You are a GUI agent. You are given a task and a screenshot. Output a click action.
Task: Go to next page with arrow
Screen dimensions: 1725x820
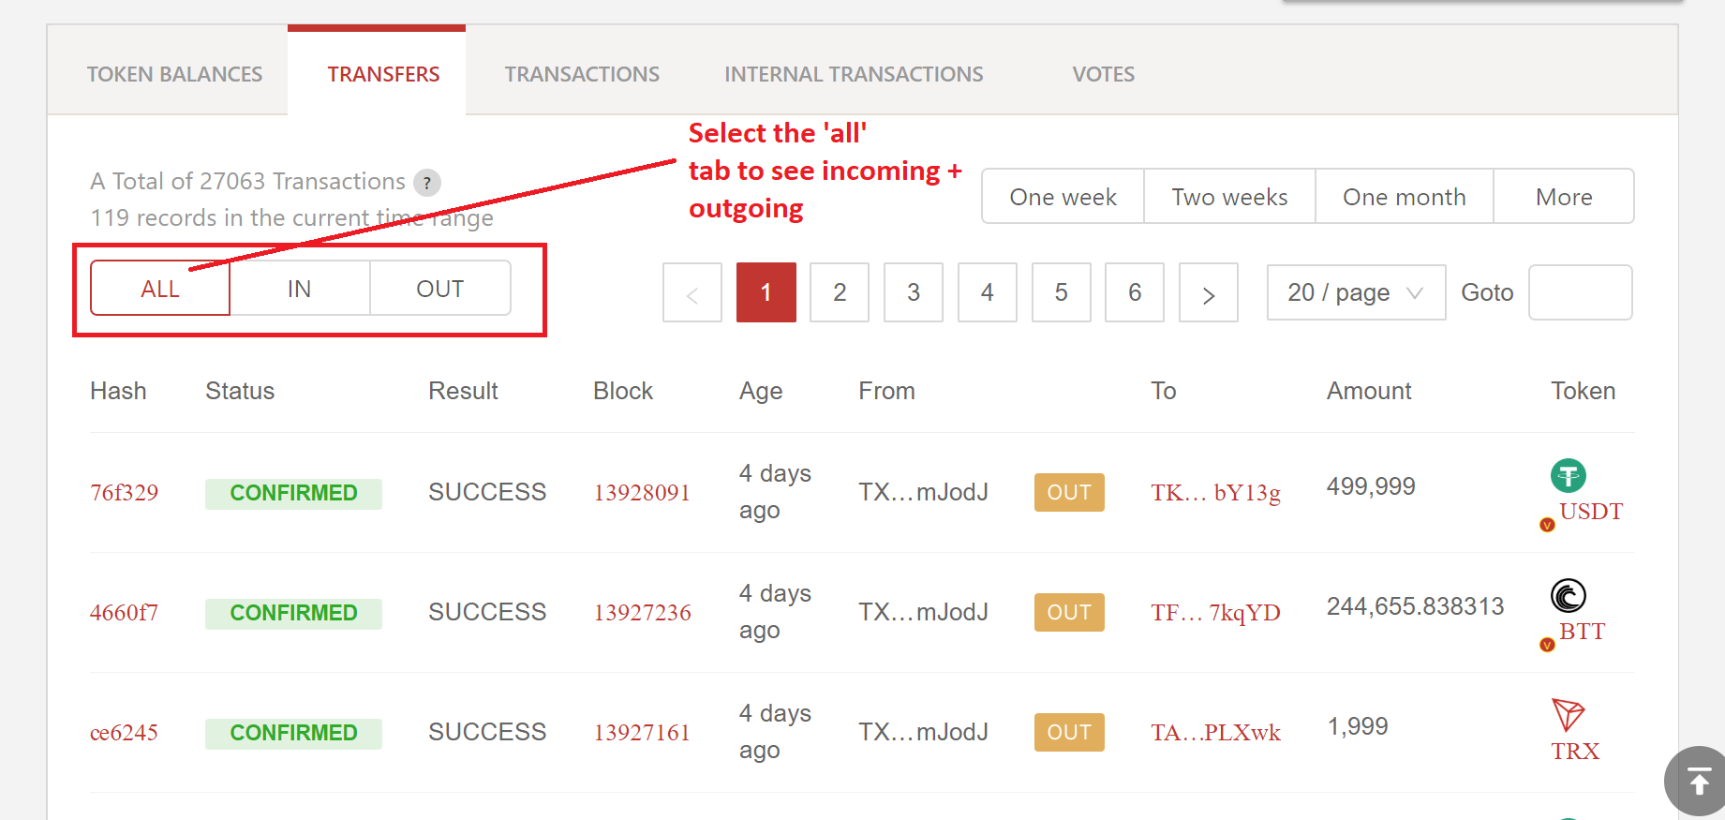[x=1208, y=293]
